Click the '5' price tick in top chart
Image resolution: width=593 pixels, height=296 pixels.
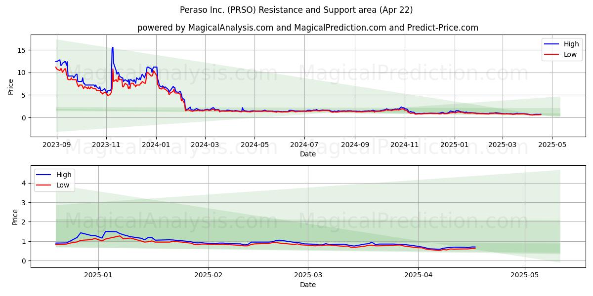[x=25, y=95]
